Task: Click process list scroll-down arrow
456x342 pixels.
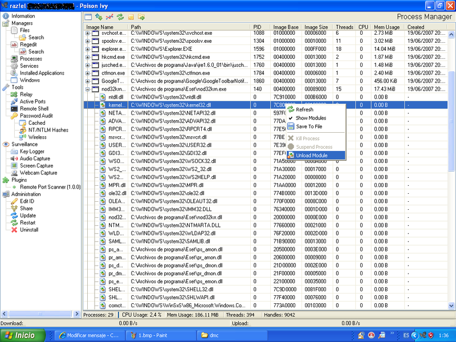Action: (x=451, y=306)
